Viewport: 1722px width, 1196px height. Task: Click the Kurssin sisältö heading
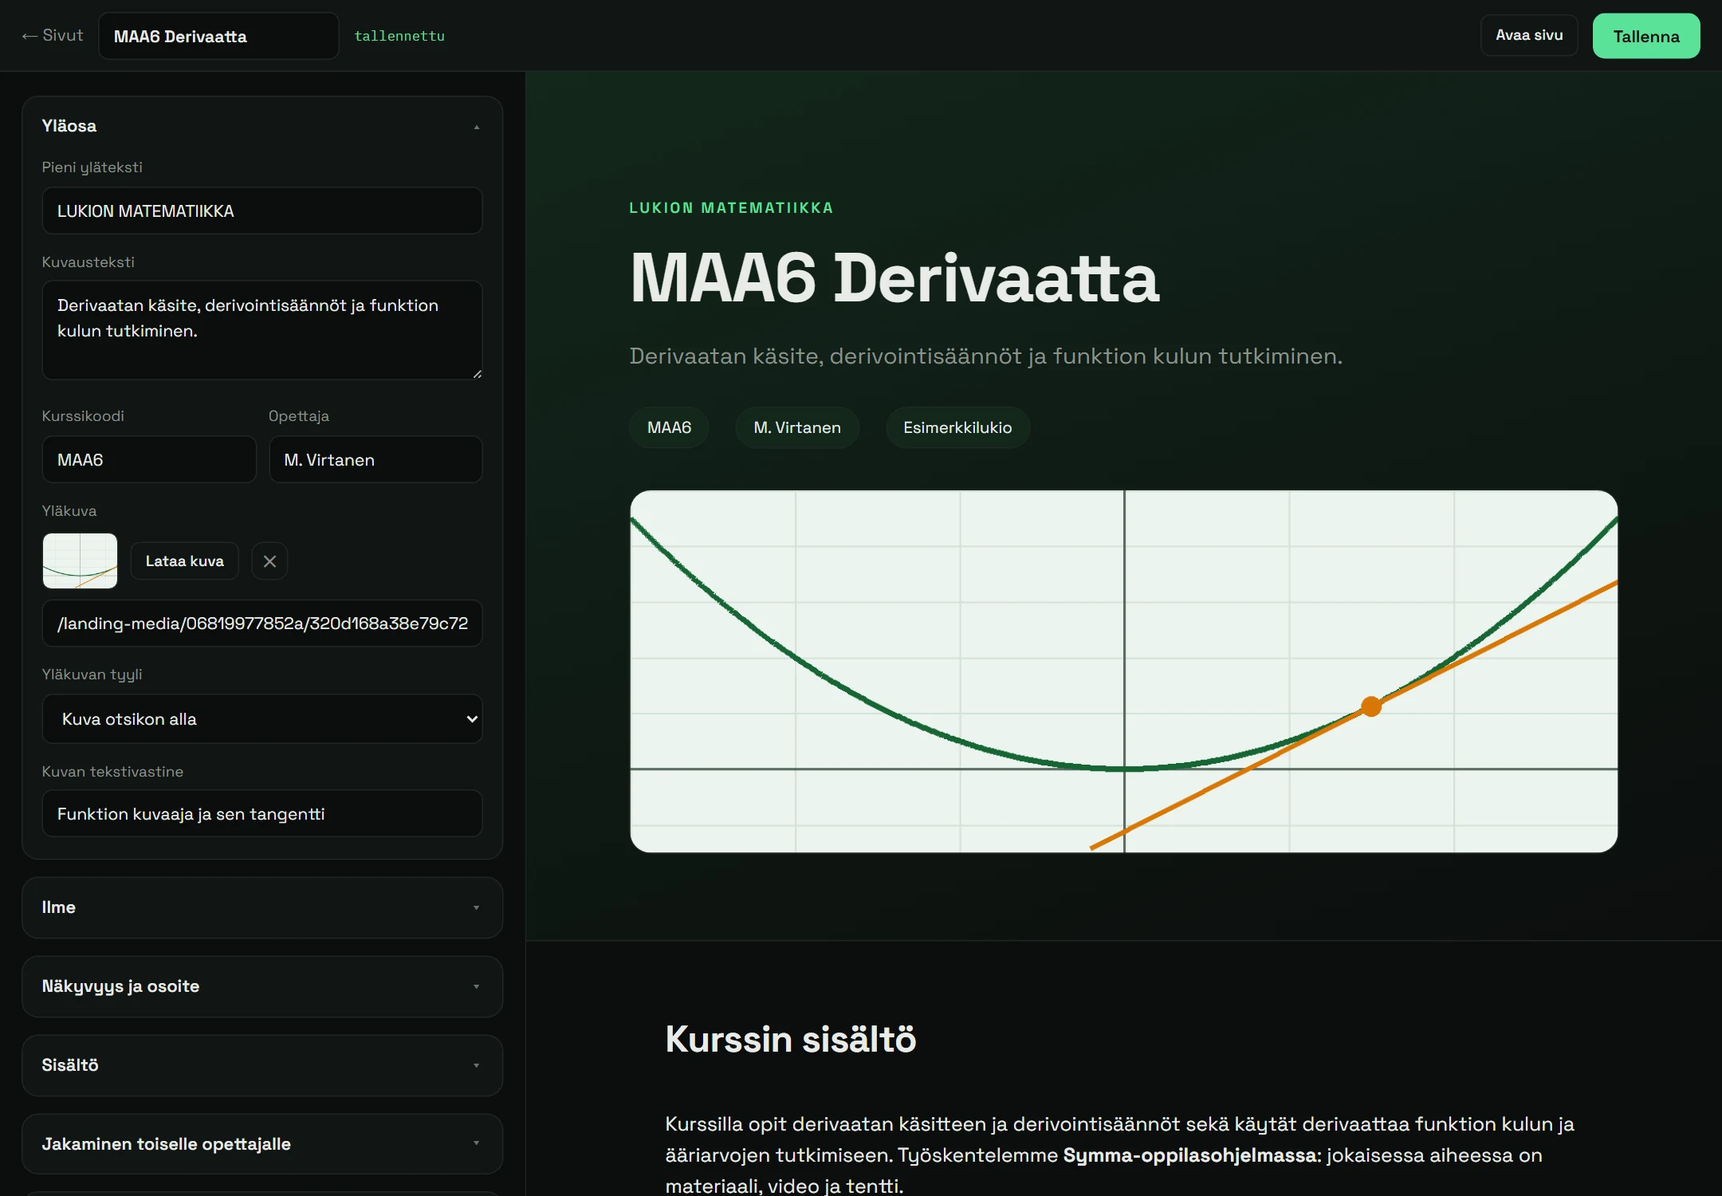791,1039
